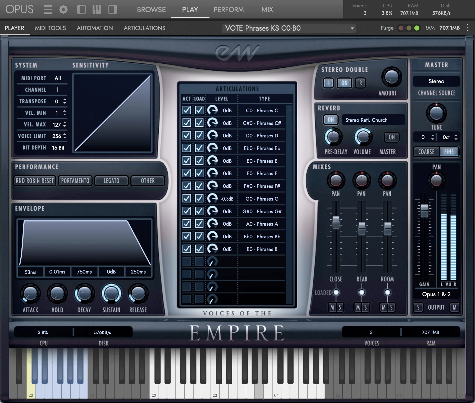475x403 pixels.
Task: Click the Voice Limit stepper arrows
Action: click(x=65, y=136)
